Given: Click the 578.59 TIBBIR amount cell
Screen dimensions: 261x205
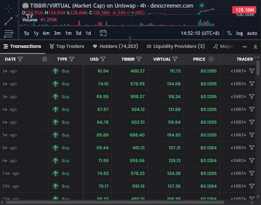Looking at the screenshot, I should (137, 84).
